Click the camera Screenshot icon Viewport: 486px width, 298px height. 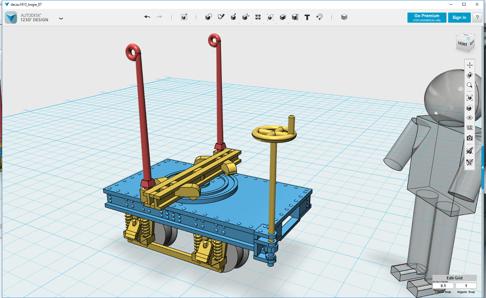point(470,138)
